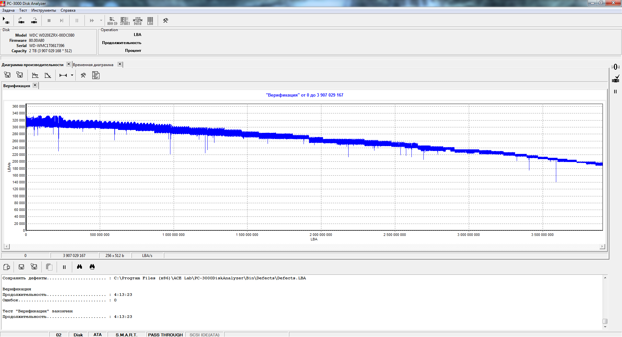622x337 pixels.
Task: Click chart horizontal scrollbar right arrow
Action: coord(602,247)
